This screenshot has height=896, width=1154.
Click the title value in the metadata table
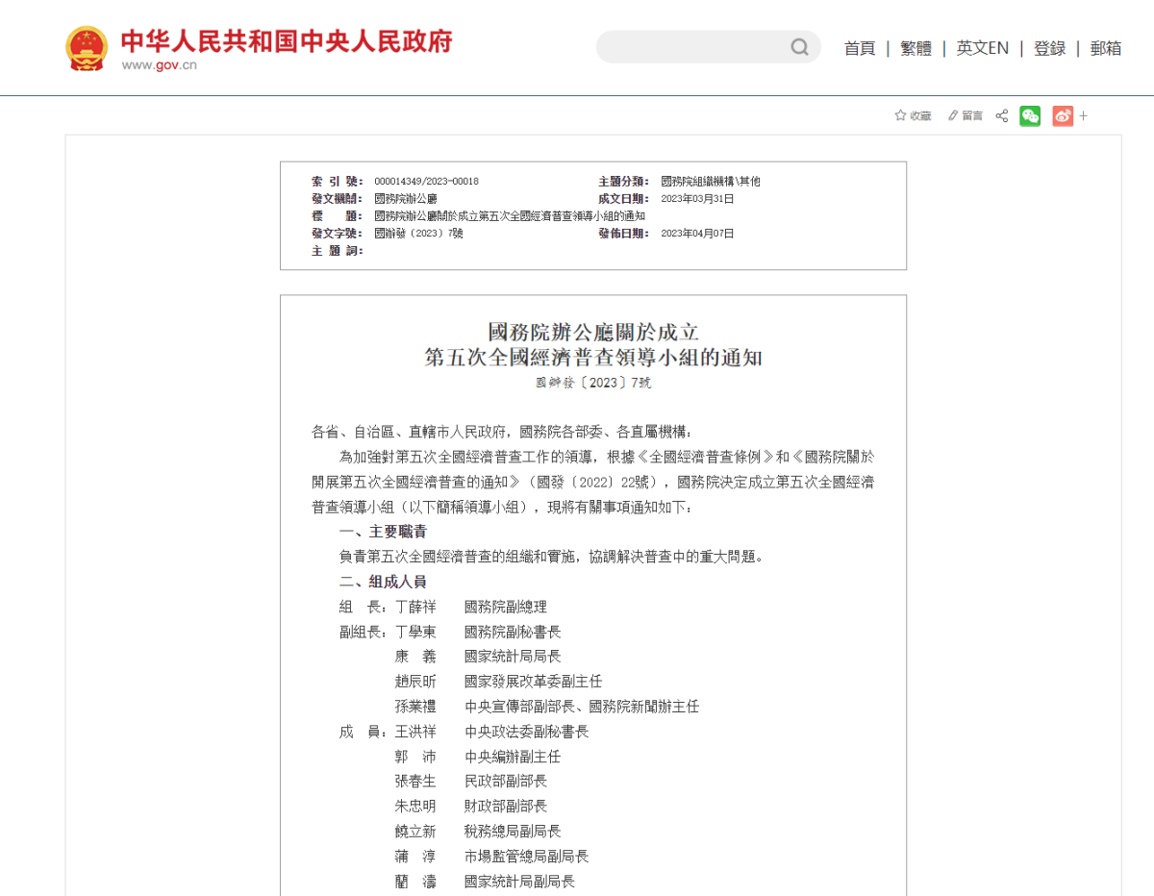pos(509,216)
